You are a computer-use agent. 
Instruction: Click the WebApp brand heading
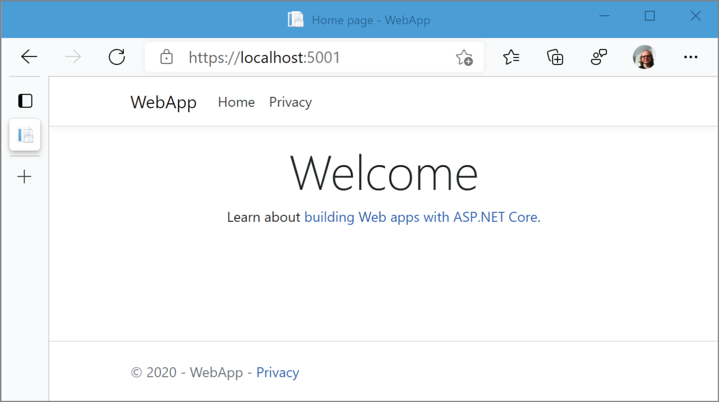click(163, 102)
